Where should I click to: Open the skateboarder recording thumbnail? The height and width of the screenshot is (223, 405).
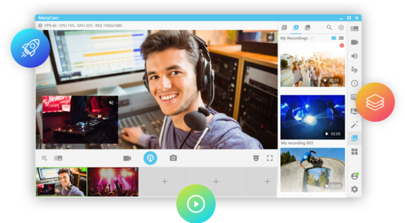(313, 170)
